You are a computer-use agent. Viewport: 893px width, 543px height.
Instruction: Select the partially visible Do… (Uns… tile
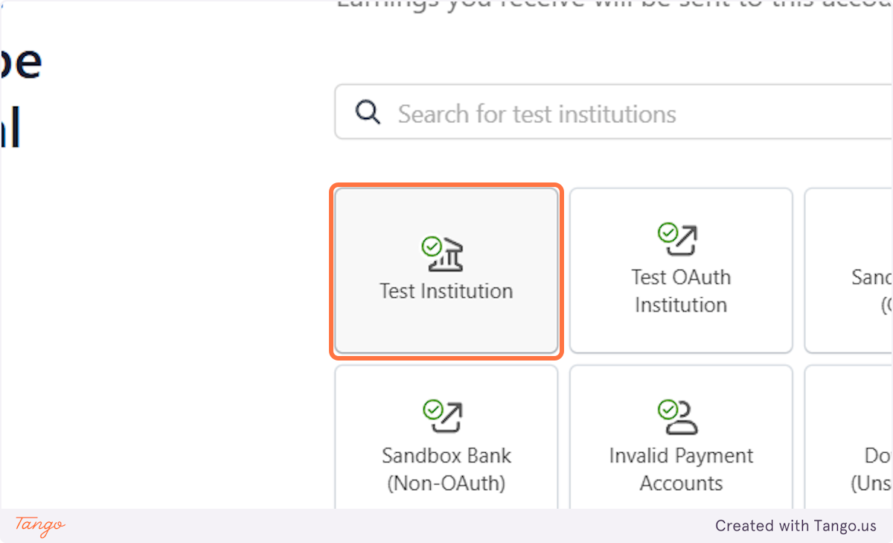click(849, 437)
